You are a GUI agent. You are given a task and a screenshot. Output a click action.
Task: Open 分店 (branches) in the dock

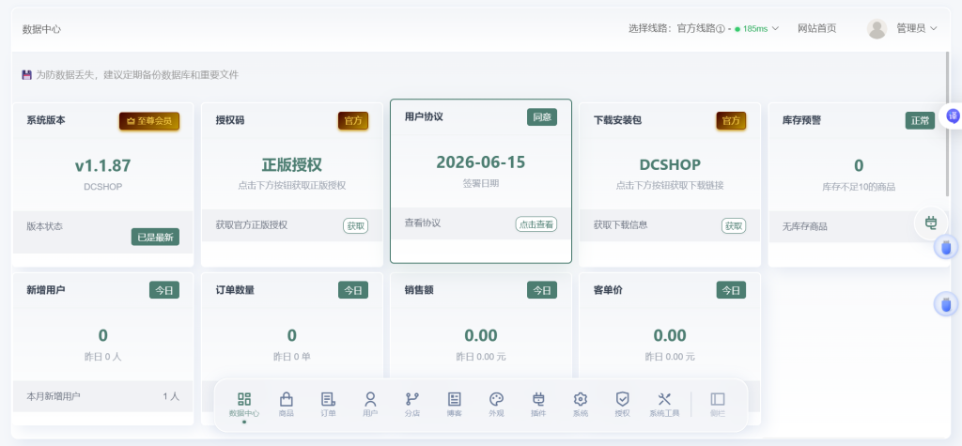pyautogui.click(x=412, y=406)
